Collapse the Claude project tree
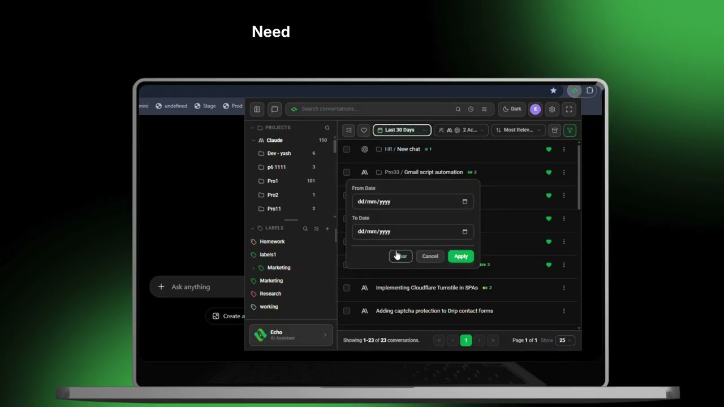724x407 pixels. (x=253, y=140)
